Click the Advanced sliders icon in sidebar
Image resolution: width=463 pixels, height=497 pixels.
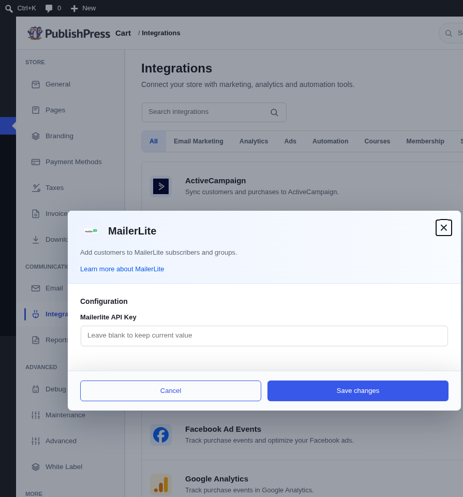click(36, 441)
